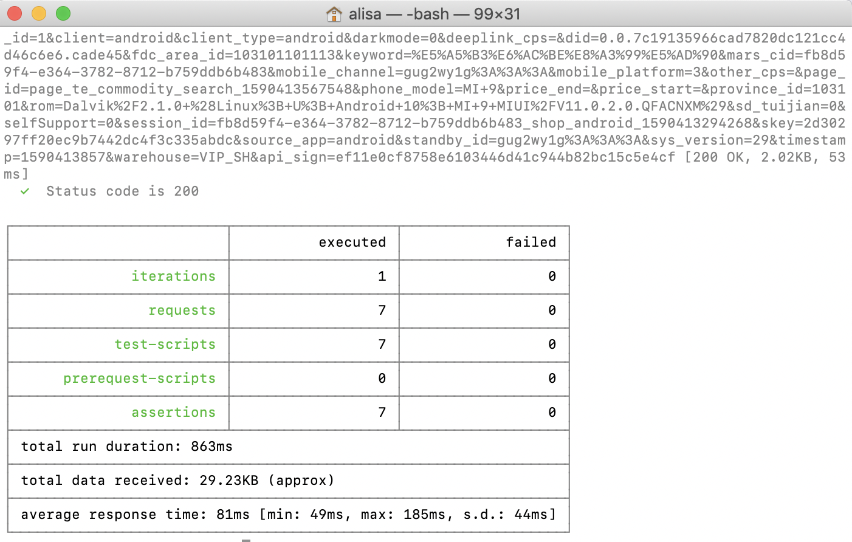Click the executed value 7 for requests
The width and height of the screenshot is (852, 542).
tap(382, 310)
